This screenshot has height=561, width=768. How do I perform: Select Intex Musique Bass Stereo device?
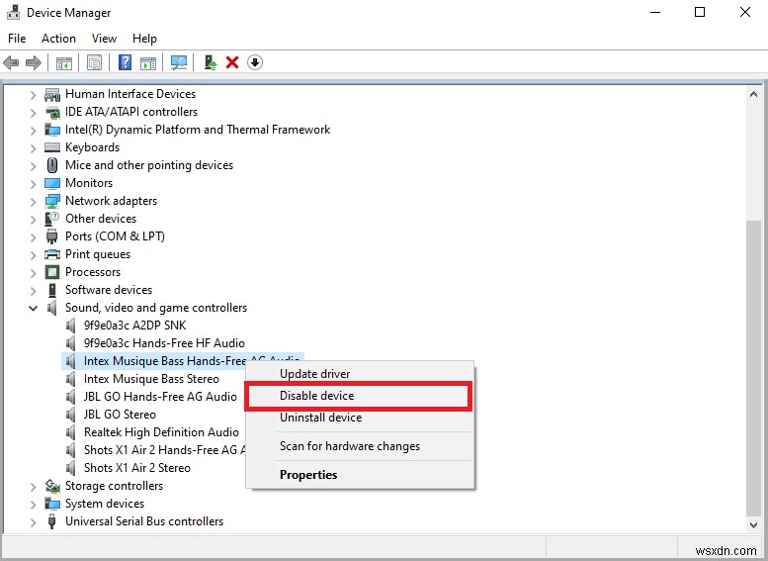point(151,379)
